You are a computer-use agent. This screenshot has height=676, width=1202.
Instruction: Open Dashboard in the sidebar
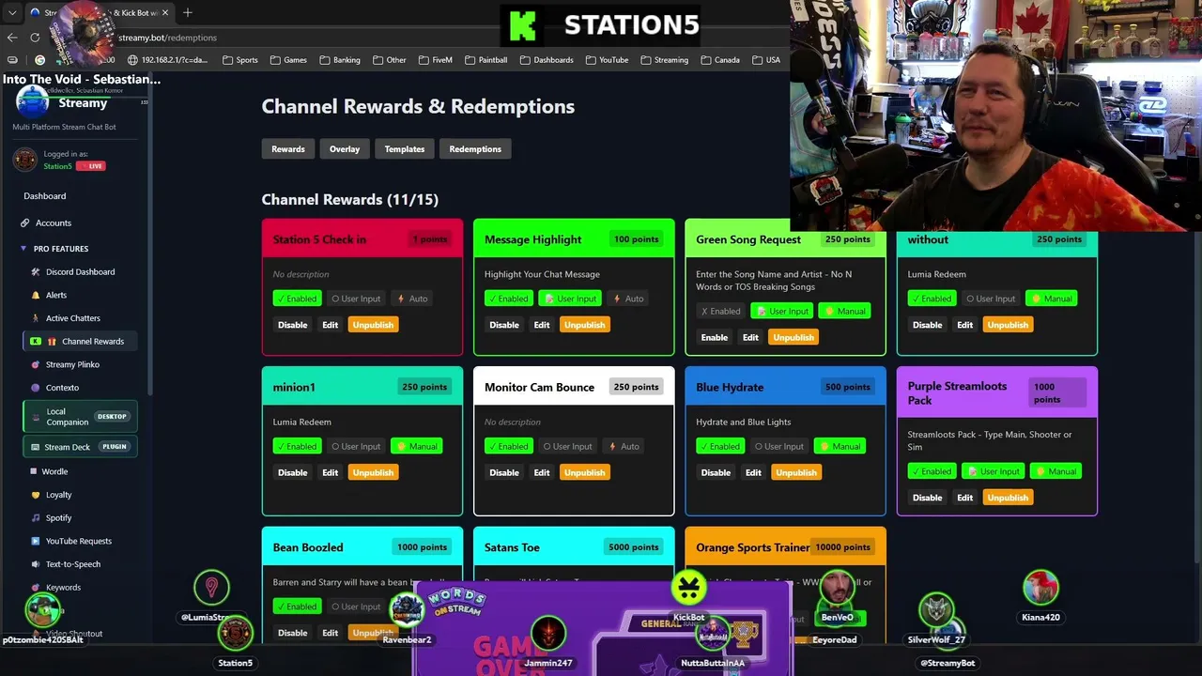tap(45, 196)
